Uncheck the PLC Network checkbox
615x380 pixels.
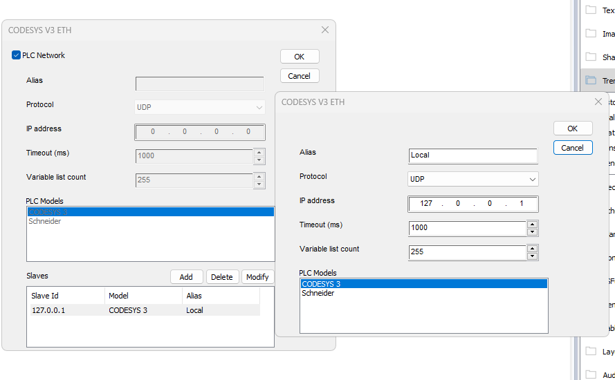point(17,55)
